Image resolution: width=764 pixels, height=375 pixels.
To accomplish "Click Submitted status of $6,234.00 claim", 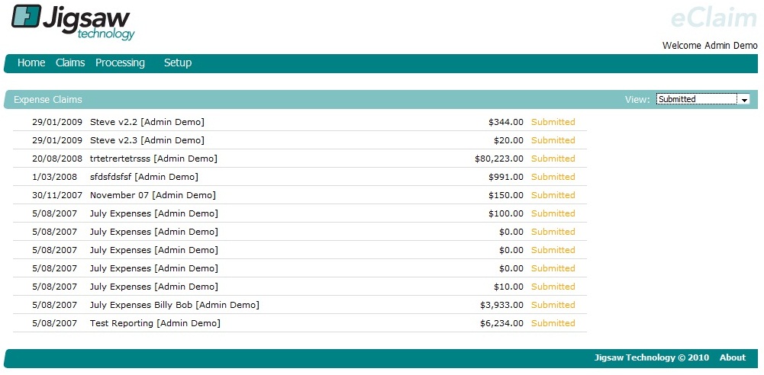I will point(553,323).
